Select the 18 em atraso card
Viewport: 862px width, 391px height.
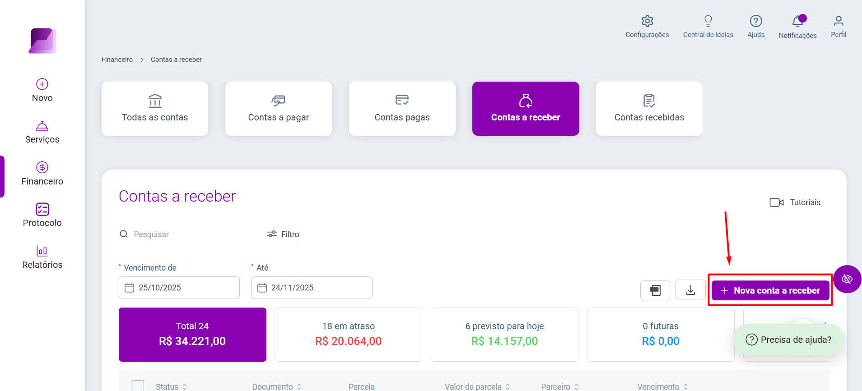point(348,335)
